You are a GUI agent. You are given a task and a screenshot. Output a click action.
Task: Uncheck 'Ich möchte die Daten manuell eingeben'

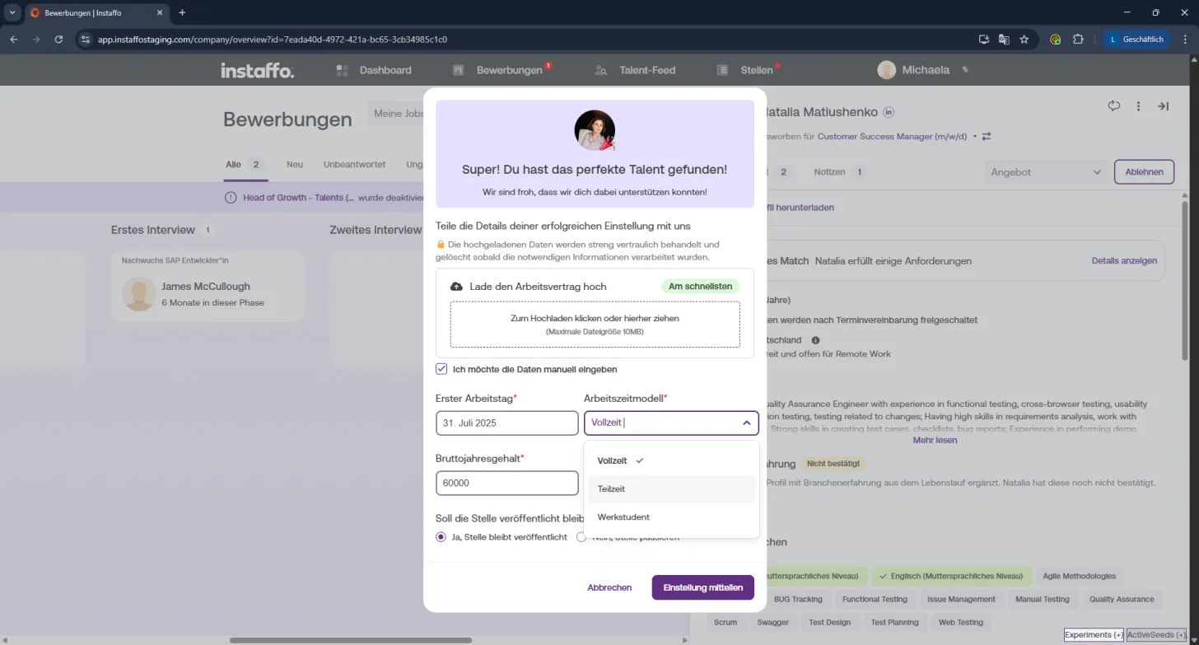[441, 369]
